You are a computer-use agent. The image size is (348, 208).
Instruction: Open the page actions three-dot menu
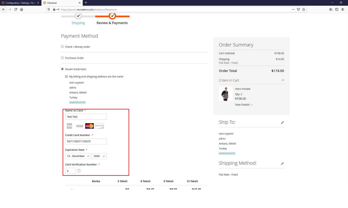pyautogui.click(x=293, y=10)
